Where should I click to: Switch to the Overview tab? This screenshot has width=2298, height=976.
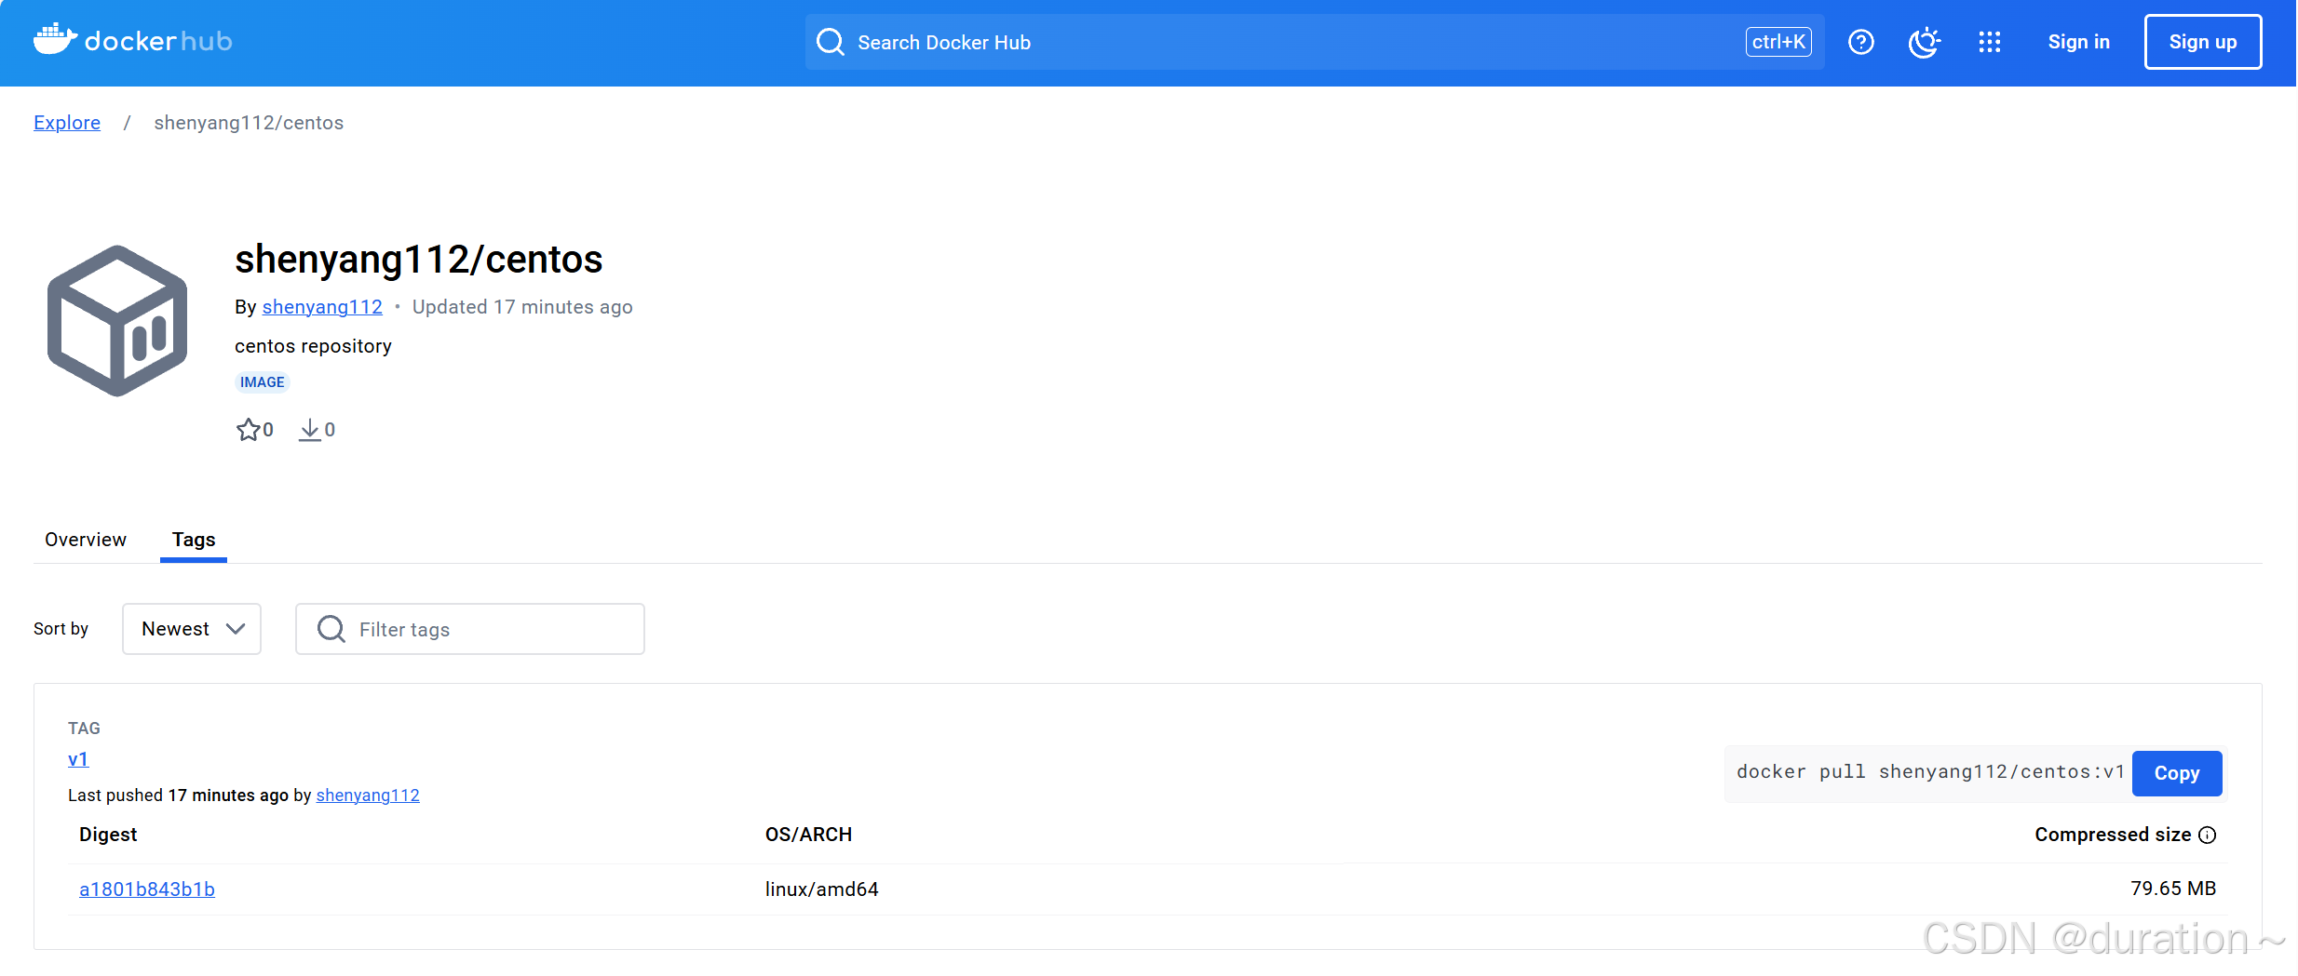[x=86, y=540]
